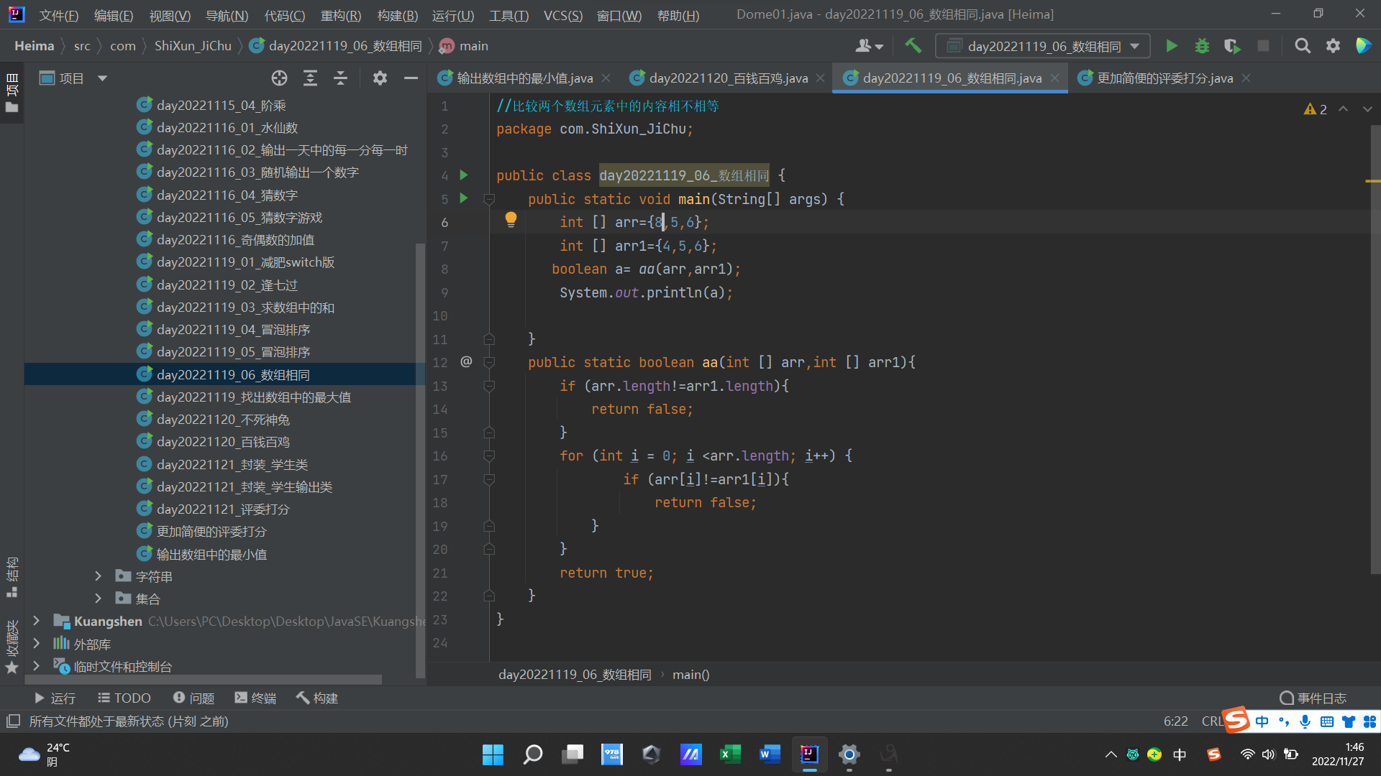Open the 重构(R) menu
1381x776 pixels.
(340, 15)
